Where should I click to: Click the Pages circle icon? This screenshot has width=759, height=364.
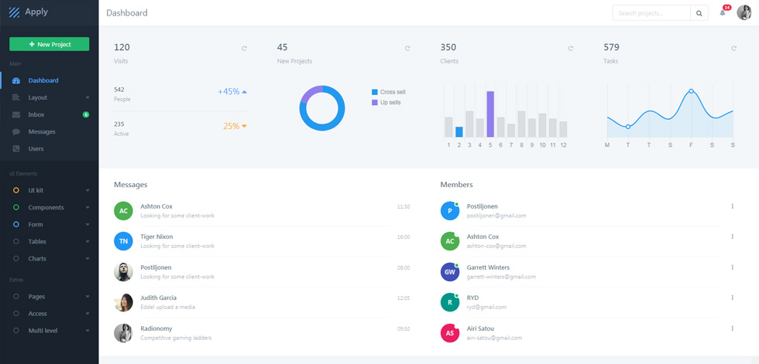click(16, 297)
